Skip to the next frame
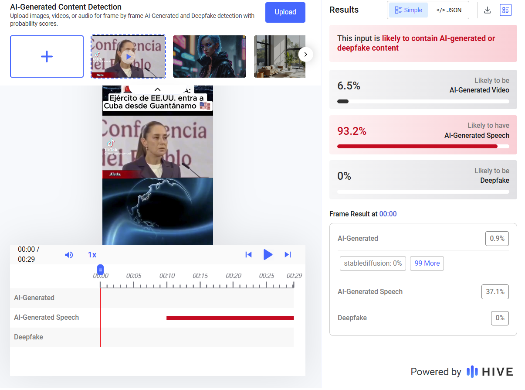525x390 pixels. [x=288, y=255]
